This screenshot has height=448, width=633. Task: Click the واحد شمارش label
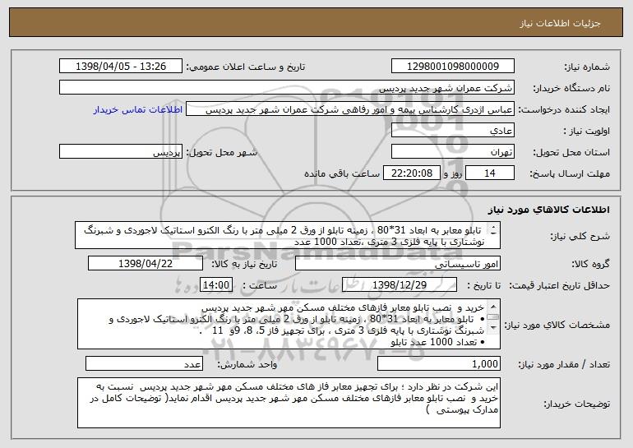tap(247, 364)
